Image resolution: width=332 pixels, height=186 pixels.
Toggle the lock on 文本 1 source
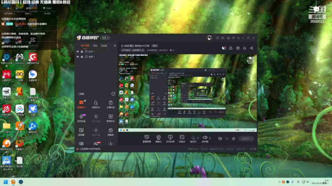coord(82,51)
